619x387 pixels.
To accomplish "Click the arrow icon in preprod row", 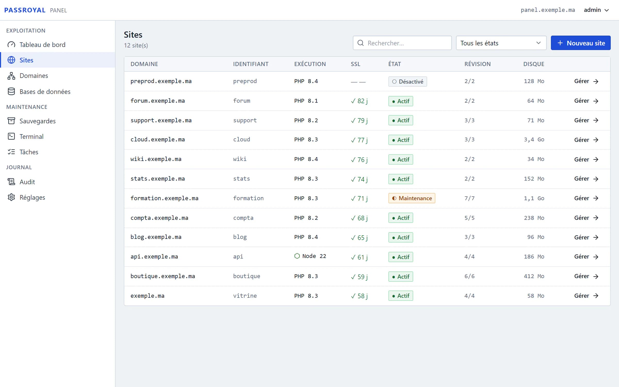I will click(x=596, y=82).
